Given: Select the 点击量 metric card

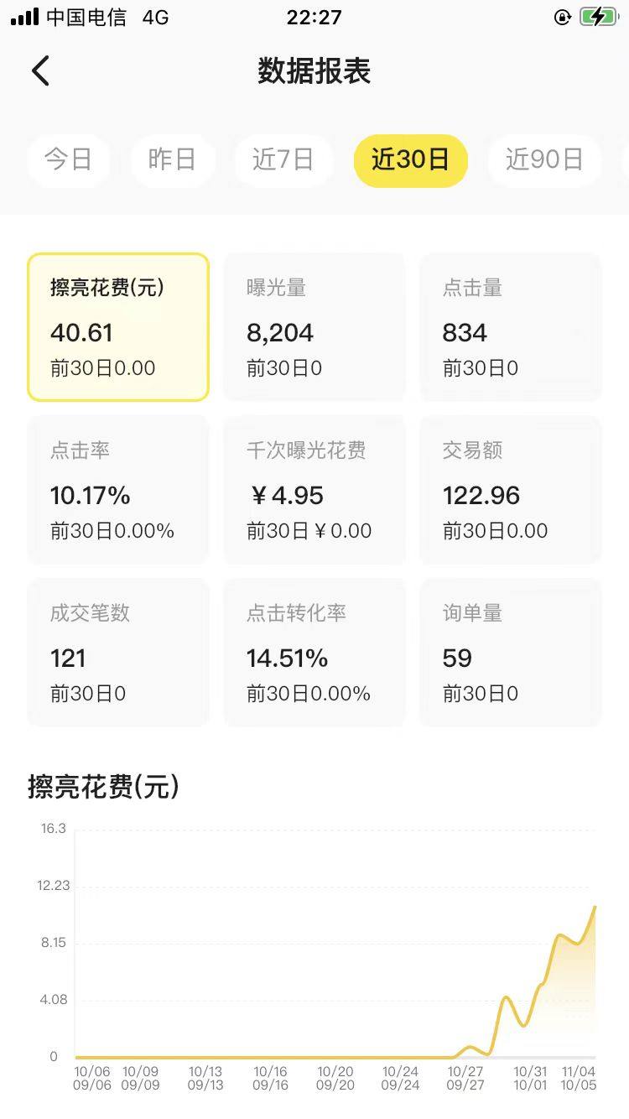Looking at the screenshot, I should pos(511,327).
